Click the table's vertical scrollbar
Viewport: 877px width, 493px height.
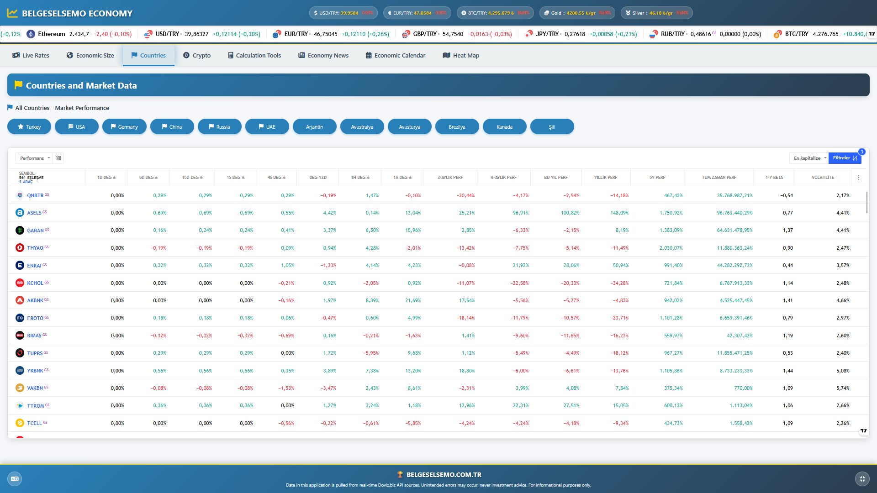866,203
